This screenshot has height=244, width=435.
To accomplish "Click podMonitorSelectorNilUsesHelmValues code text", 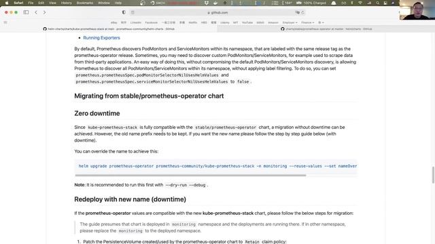I will [147, 75].
